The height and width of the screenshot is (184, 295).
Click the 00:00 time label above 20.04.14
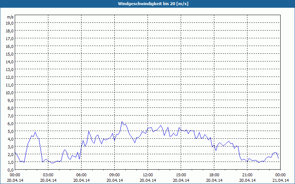point(15,175)
